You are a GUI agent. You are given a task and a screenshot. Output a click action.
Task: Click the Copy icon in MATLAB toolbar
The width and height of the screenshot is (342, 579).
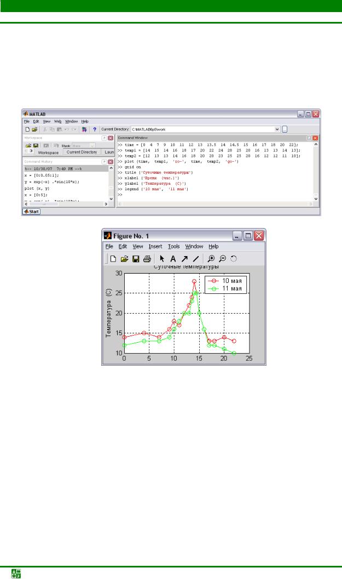tap(52, 129)
